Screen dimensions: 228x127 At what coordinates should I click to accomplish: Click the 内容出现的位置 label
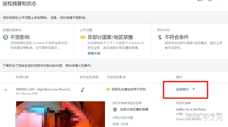(x=123, y=118)
